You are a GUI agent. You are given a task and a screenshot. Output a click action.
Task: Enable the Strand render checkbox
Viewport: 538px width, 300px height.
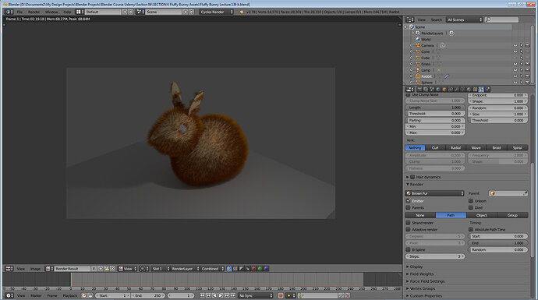(x=408, y=223)
